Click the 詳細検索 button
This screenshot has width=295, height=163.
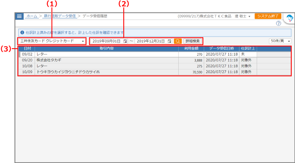[192, 41]
